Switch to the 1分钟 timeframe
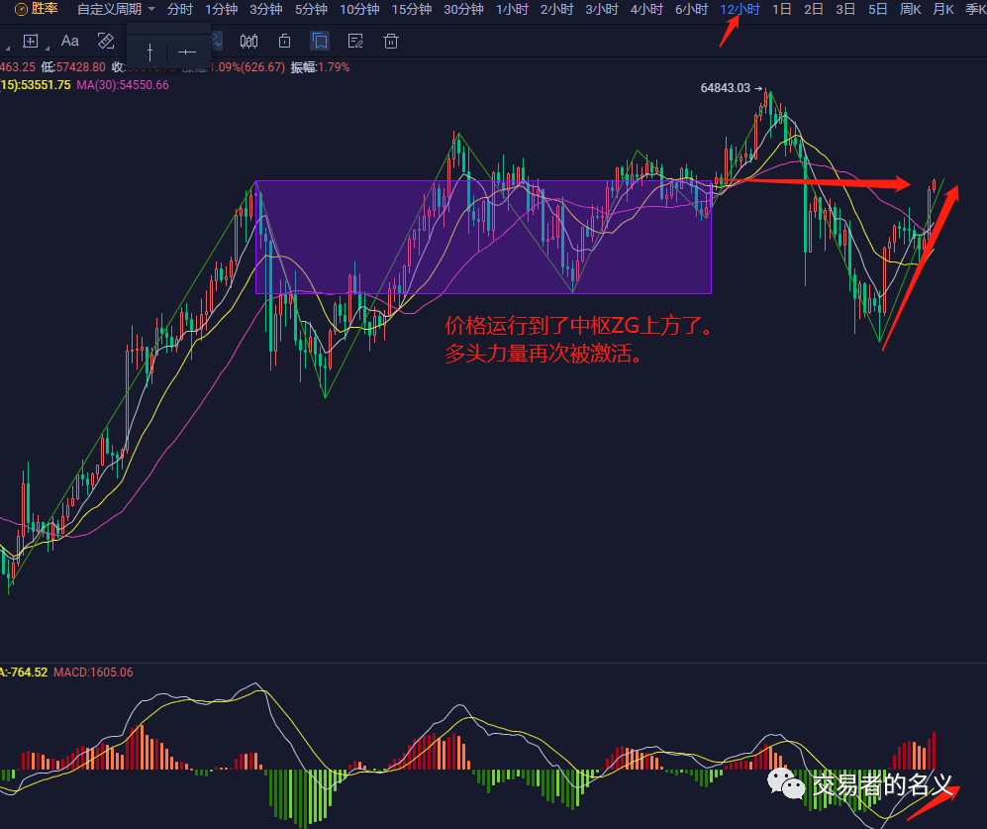This screenshot has height=829, width=987. point(222,10)
